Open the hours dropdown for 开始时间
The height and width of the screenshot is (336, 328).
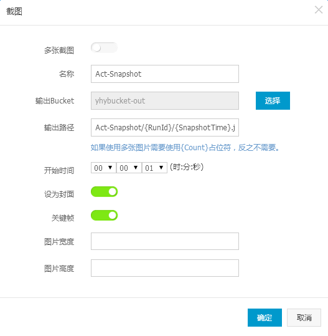pyautogui.click(x=103, y=168)
